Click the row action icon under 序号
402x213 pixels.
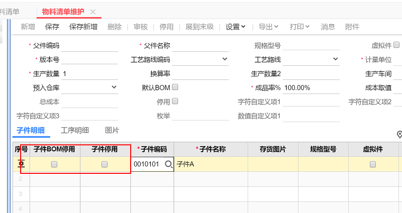point(22,164)
